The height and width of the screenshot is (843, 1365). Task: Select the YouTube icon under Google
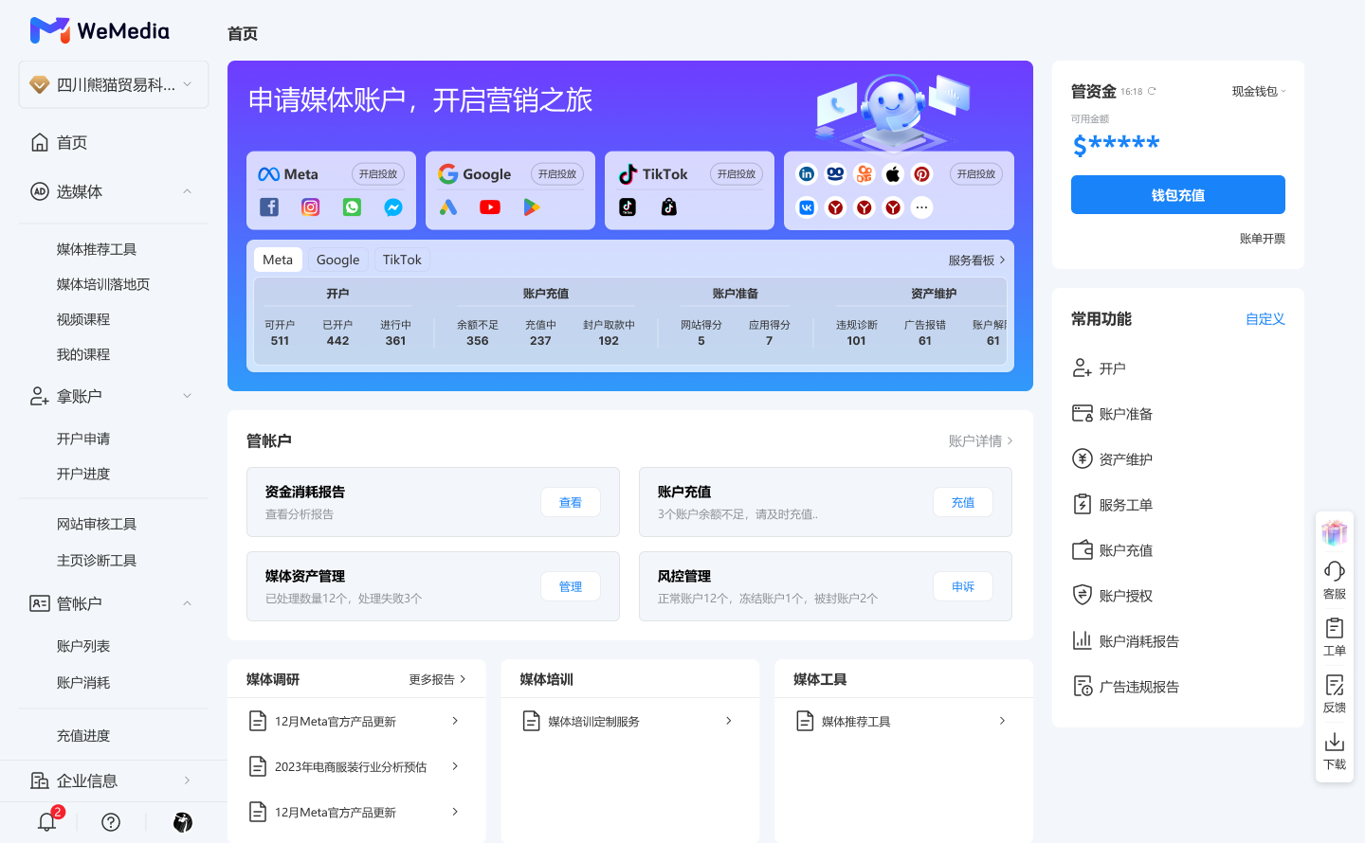coord(490,207)
